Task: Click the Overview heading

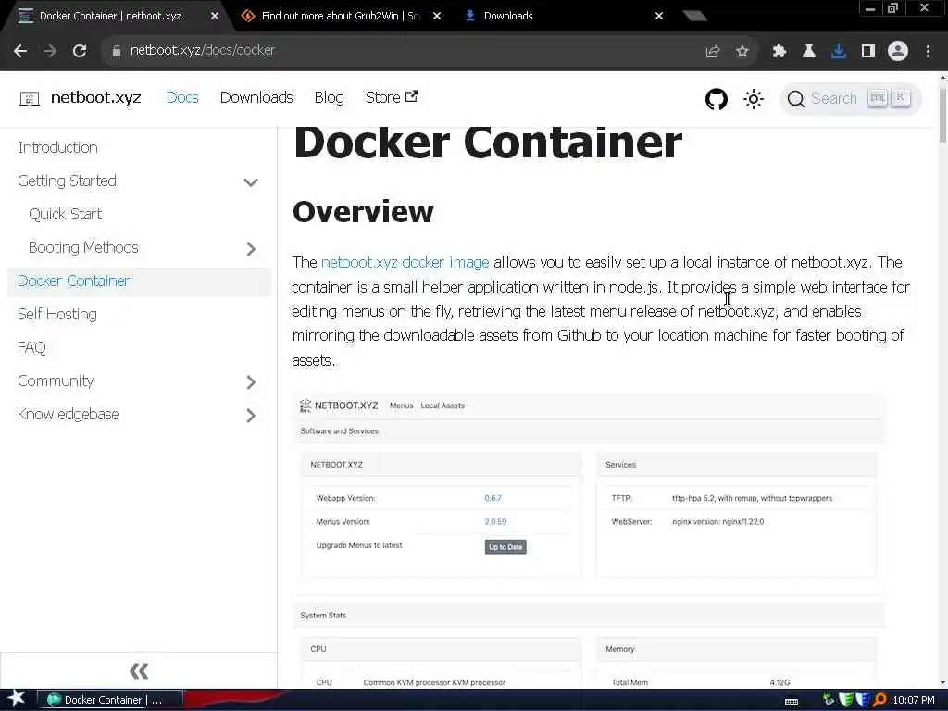Action: (x=363, y=212)
